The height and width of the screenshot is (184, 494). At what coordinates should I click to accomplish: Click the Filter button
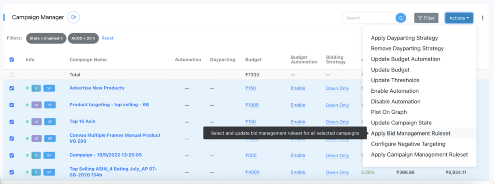[x=426, y=18]
